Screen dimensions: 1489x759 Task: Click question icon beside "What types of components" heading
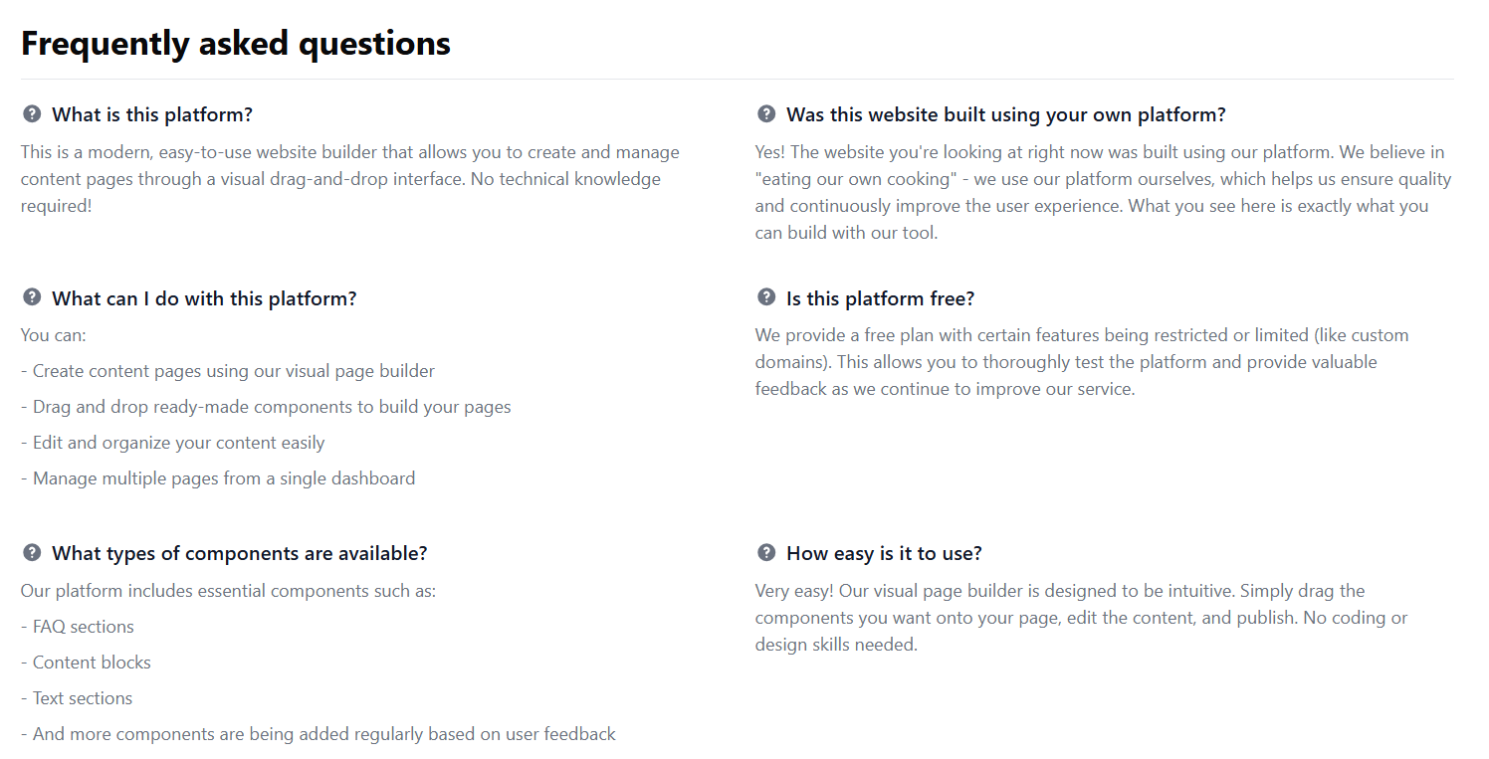pos(32,552)
